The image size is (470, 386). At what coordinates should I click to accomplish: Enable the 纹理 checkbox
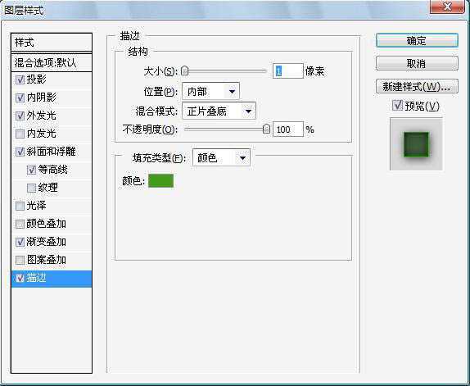tap(31, 188)
